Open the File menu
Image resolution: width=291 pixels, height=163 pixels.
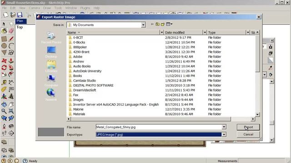pos(5,8)
